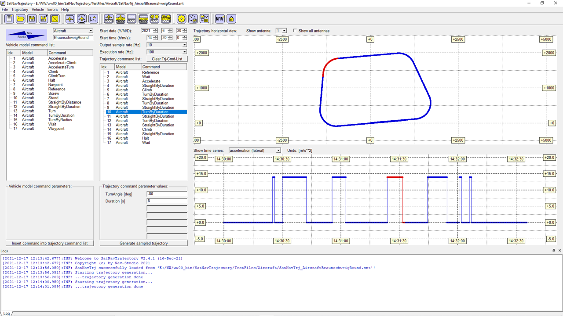Open the time series acceleration (lateral) dropdown
This screenshot has width=563, height=316.
[x=278, y=151]
